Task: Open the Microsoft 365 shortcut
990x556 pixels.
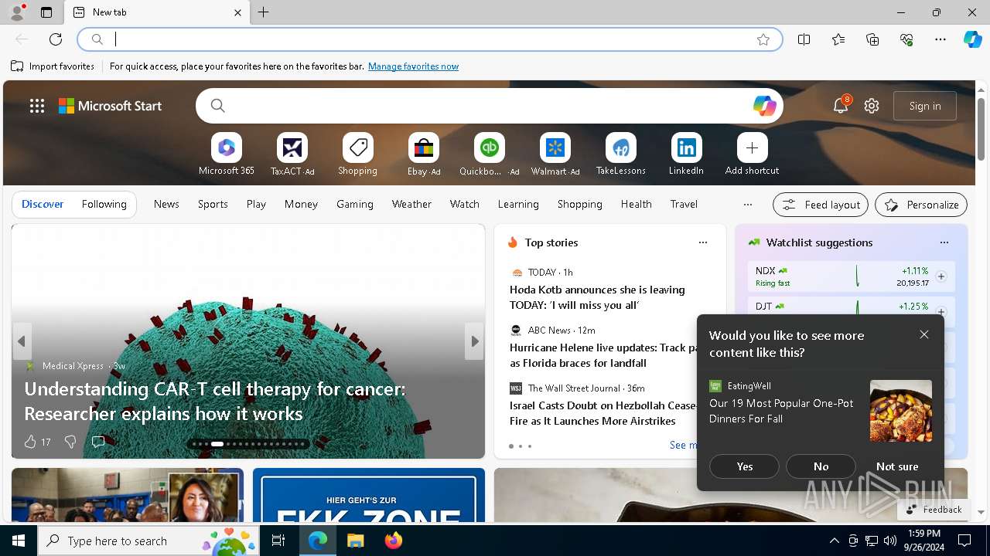Action: (226, 154)
